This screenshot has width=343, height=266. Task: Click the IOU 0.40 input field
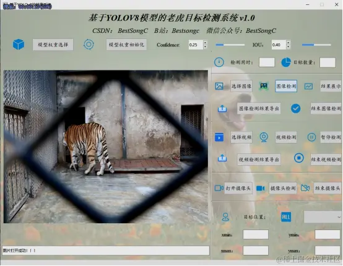279,45
